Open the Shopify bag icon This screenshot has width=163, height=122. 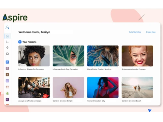point(7,93)
